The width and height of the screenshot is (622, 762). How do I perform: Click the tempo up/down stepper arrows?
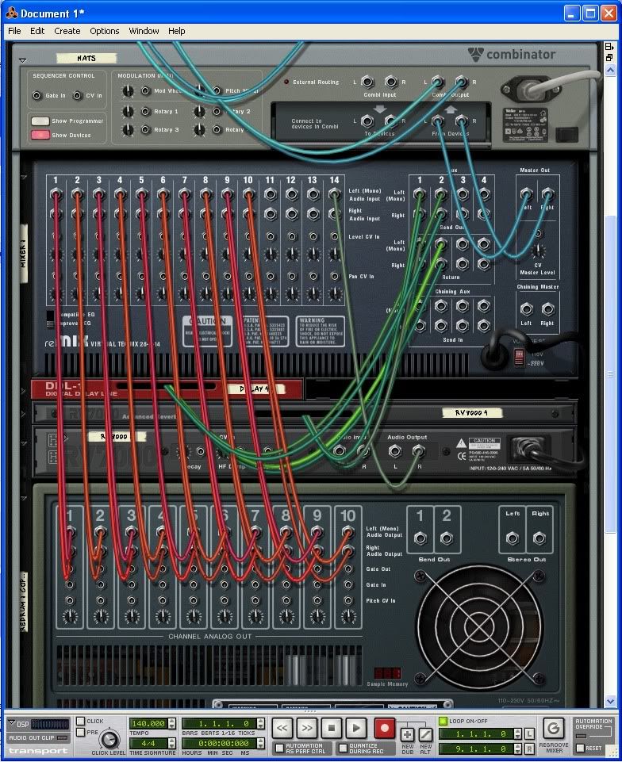[172, 723]
